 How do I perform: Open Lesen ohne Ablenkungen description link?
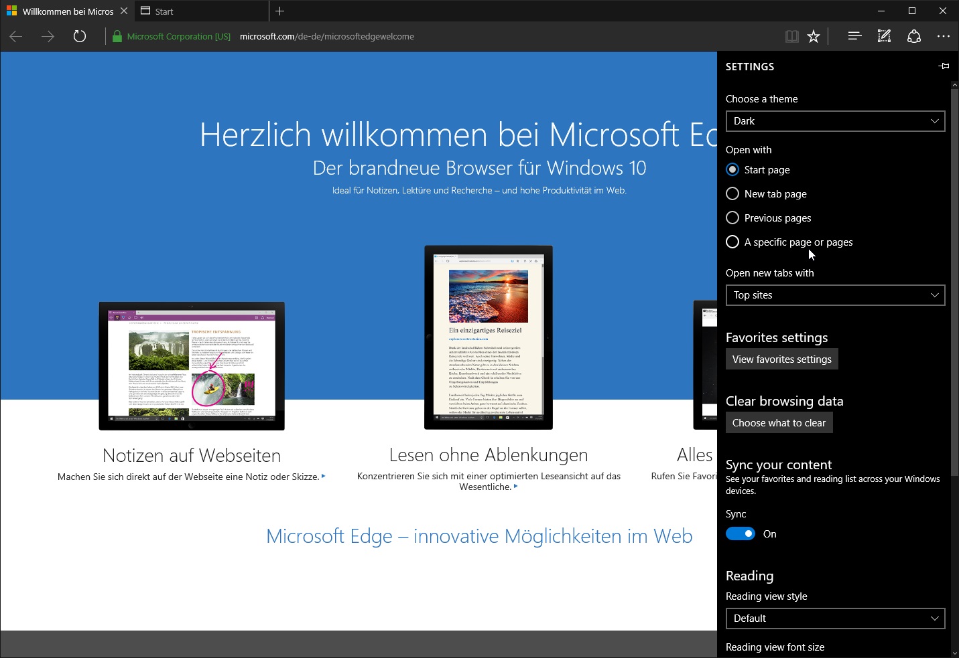(x=489, y=481)
